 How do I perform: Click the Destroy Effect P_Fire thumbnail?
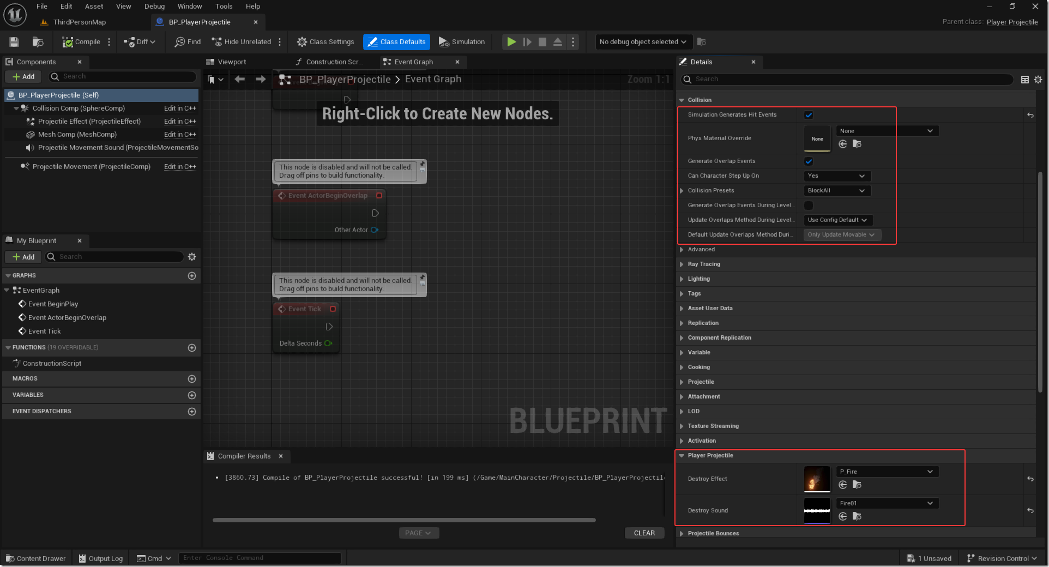tap(817, 479)
